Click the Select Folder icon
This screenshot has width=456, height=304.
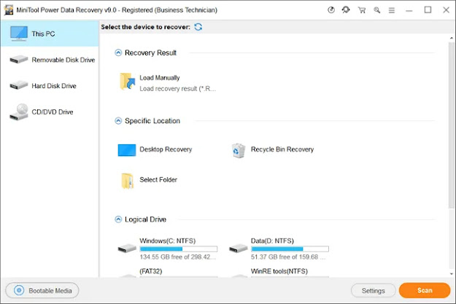tap(128, 181)
